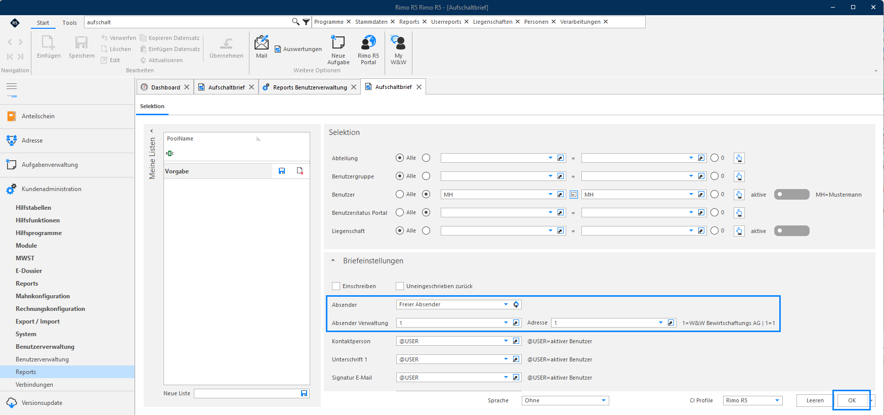
Task: Tick the Einschreiben checkbox
Action: point(336,286)
